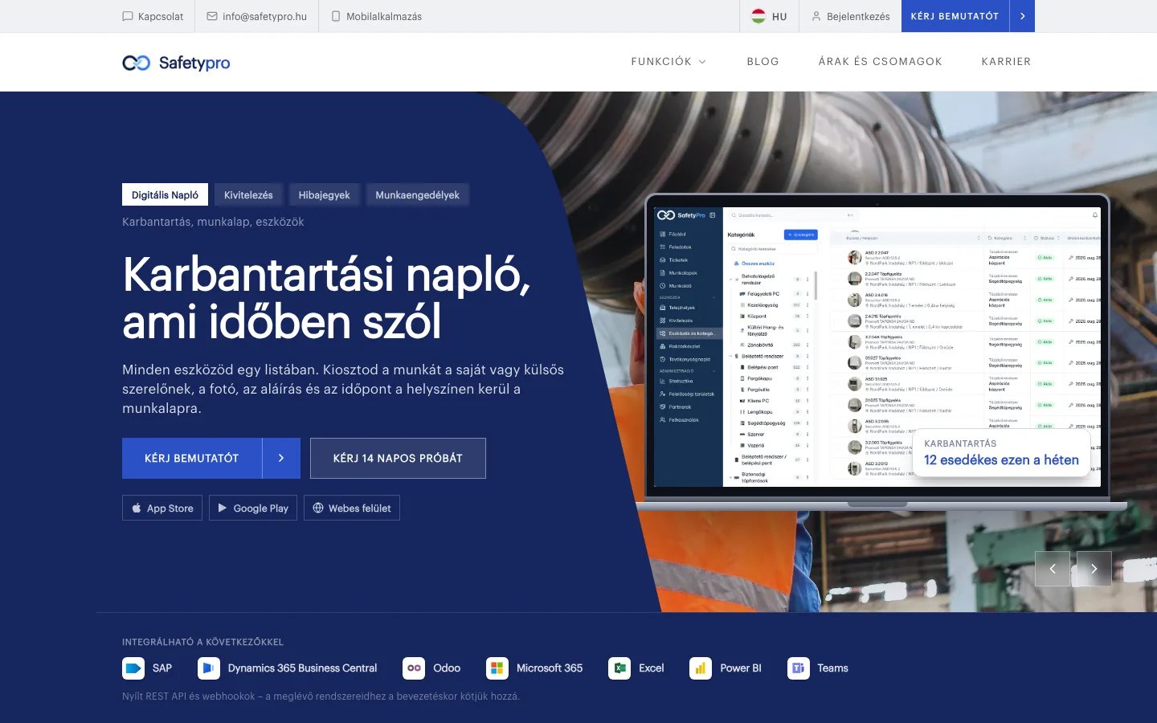1157x723 pixels.
Task: Click the Kapcsolat link text
Action: 161,16
